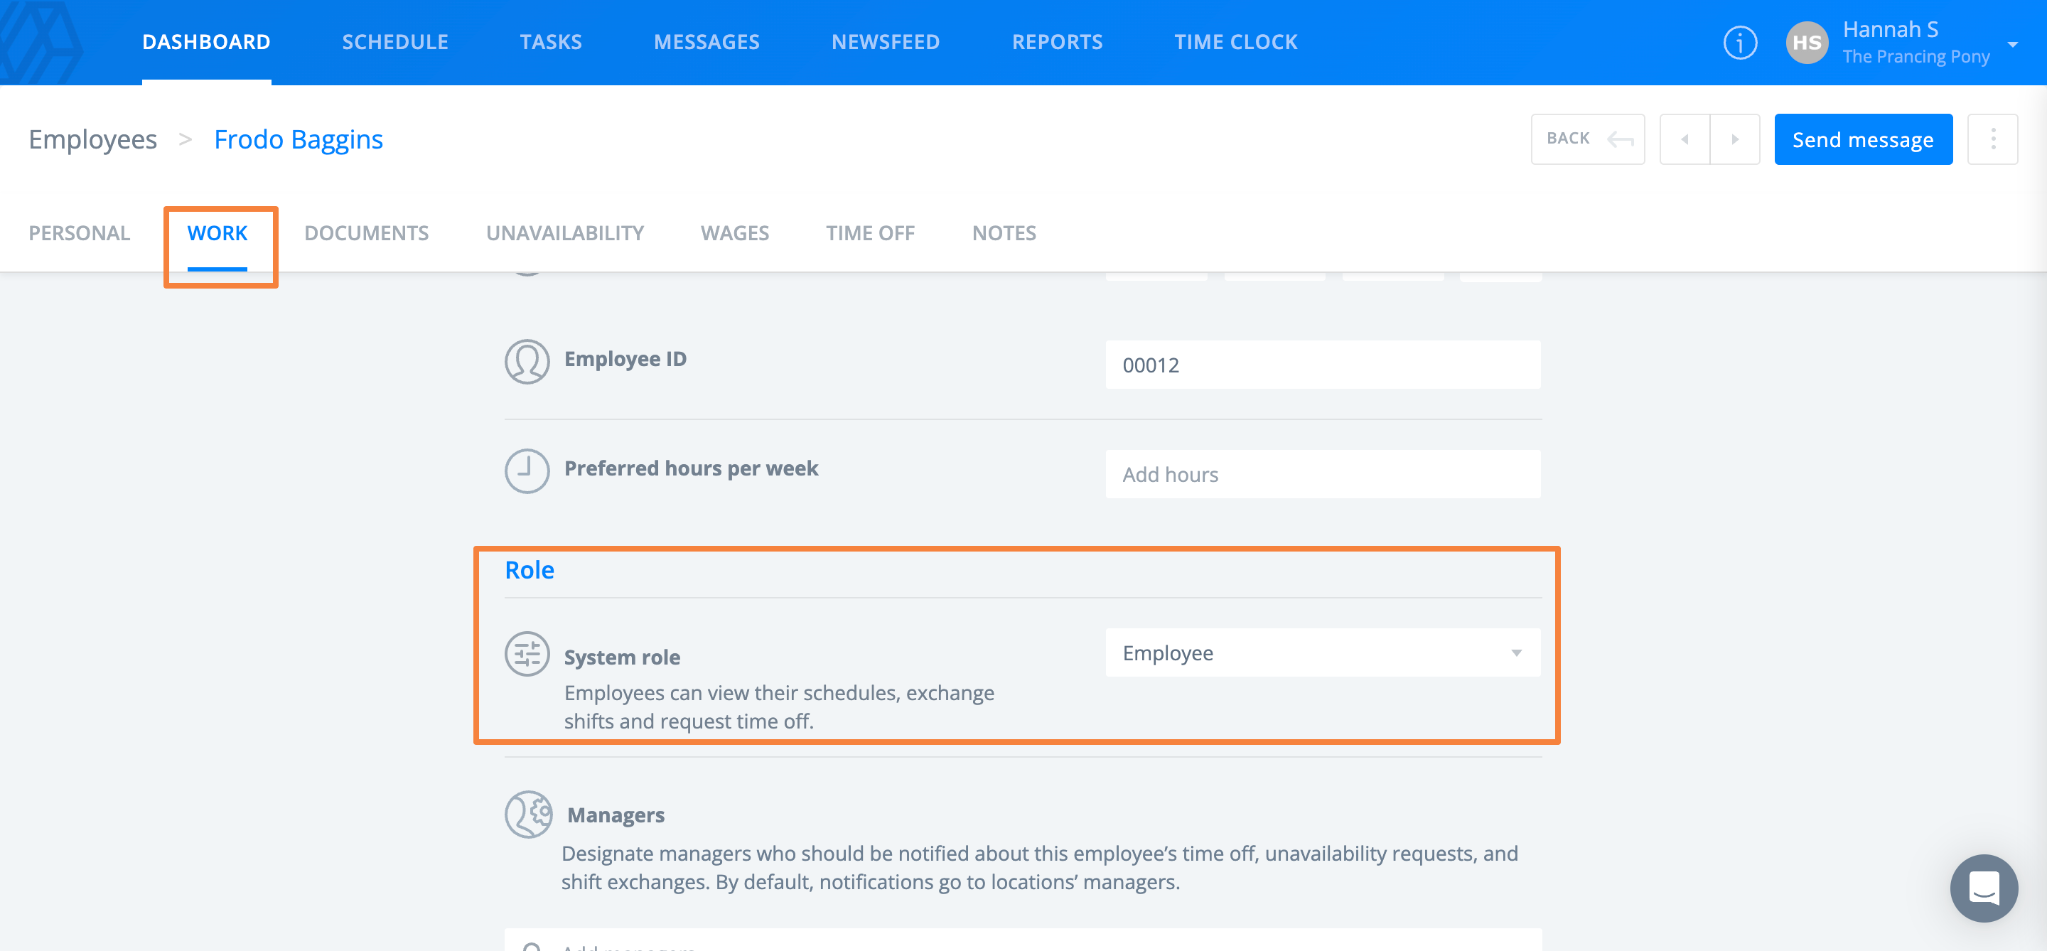Click the Add hours input field
This screenshot has width=2047, height=951.
coord(1322,474)
